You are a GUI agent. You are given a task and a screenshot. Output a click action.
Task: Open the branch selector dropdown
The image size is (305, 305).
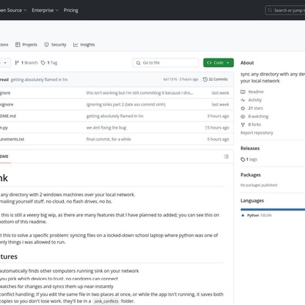[x=5, y=62]
